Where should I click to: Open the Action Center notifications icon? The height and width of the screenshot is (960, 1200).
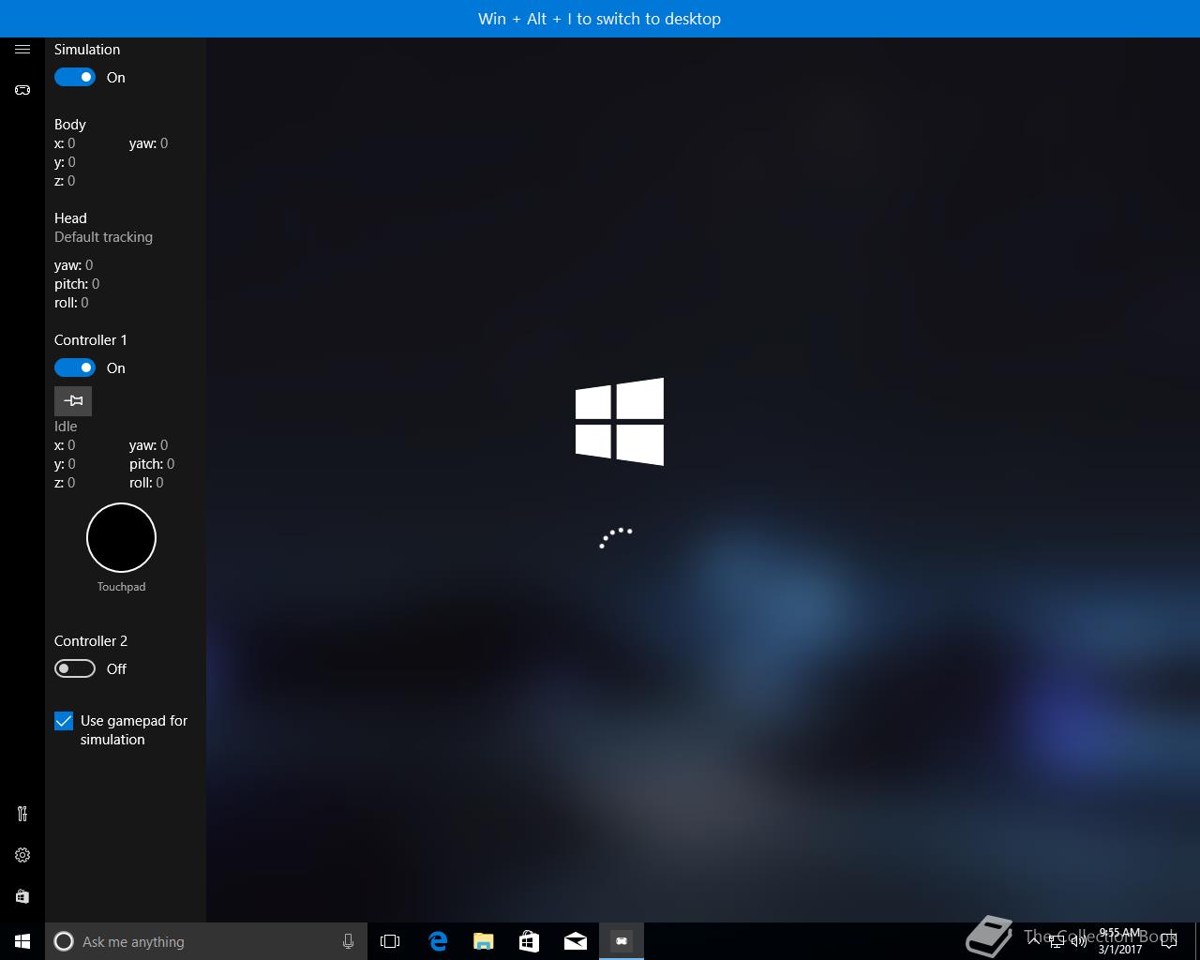1169,941
